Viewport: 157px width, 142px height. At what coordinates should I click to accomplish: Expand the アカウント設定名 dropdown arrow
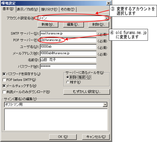point(106,18)
